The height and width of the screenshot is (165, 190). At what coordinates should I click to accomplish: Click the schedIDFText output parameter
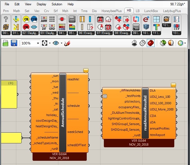[77, 145]
